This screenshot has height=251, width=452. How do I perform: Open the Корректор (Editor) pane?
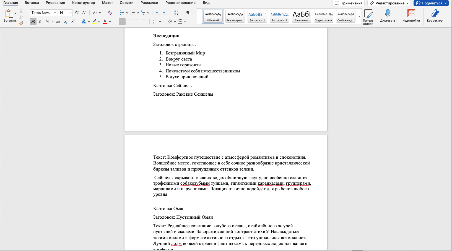(434, 16)
